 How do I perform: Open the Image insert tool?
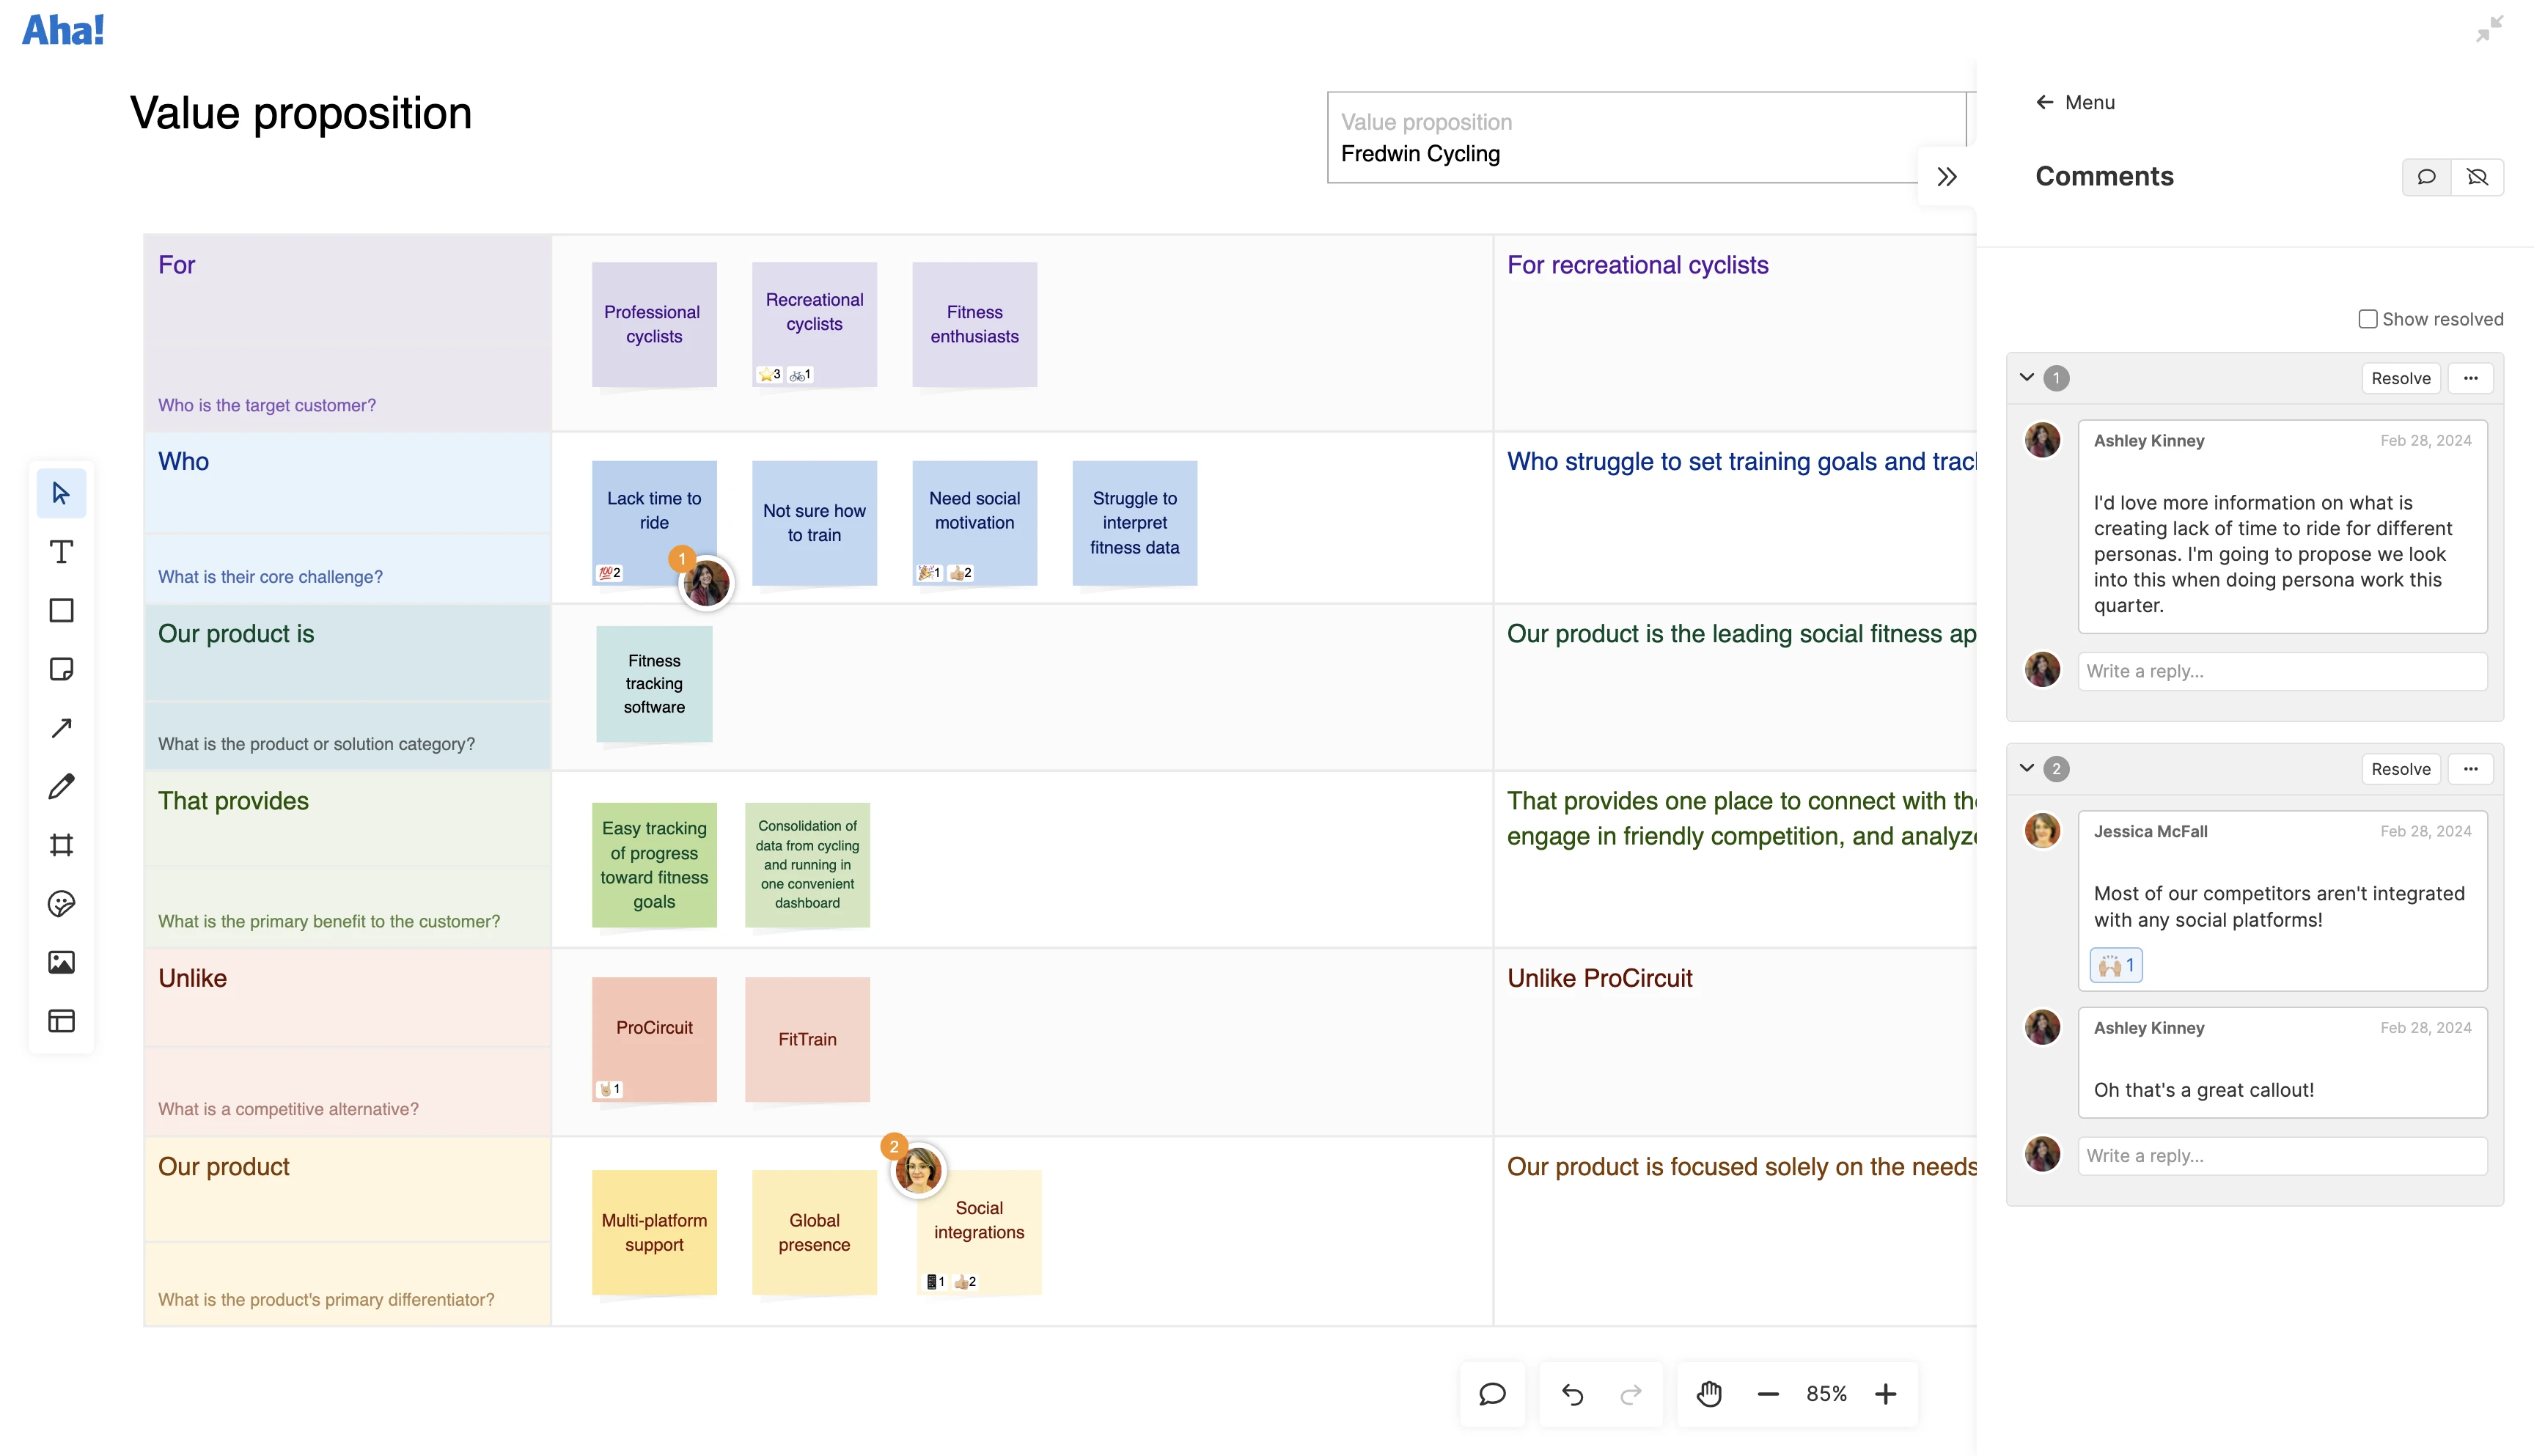pyautogui.click(x=61, y=962)
